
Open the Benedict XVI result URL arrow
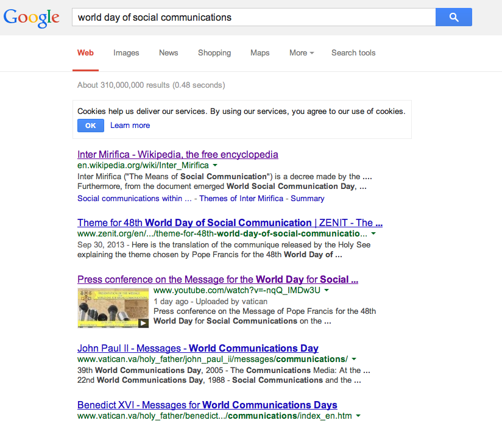click(358, 416)
